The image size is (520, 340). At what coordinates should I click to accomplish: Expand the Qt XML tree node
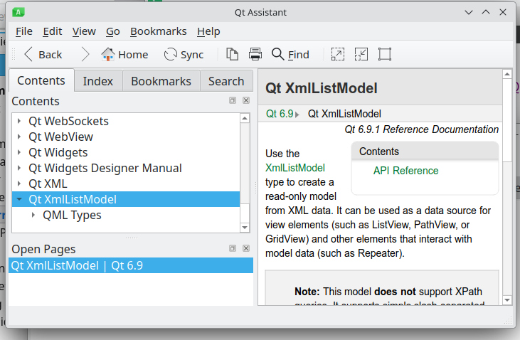[19, 184]
